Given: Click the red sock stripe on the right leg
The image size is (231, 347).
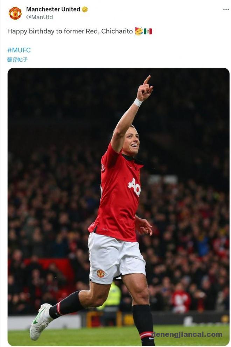Looking at the screenshot, I should [146, 334].
